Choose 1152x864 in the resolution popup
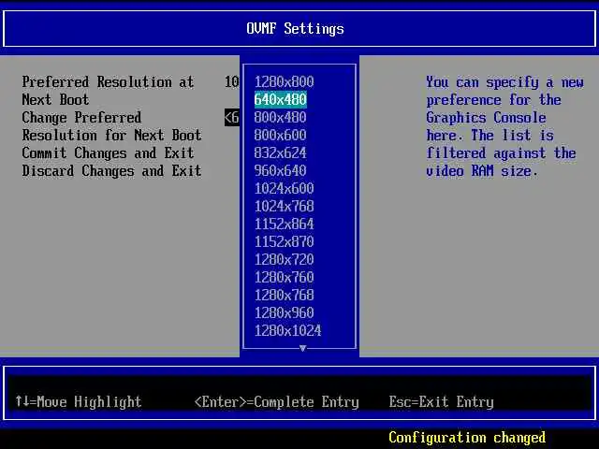The image size is (599, 449). coord(284,224)
